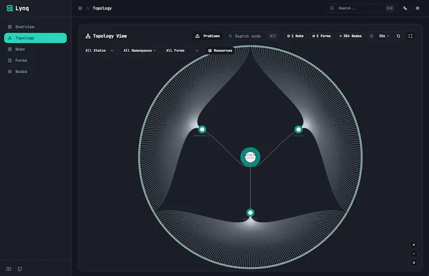
Task: Open the Overview page
Action: [x=35, y=27]
